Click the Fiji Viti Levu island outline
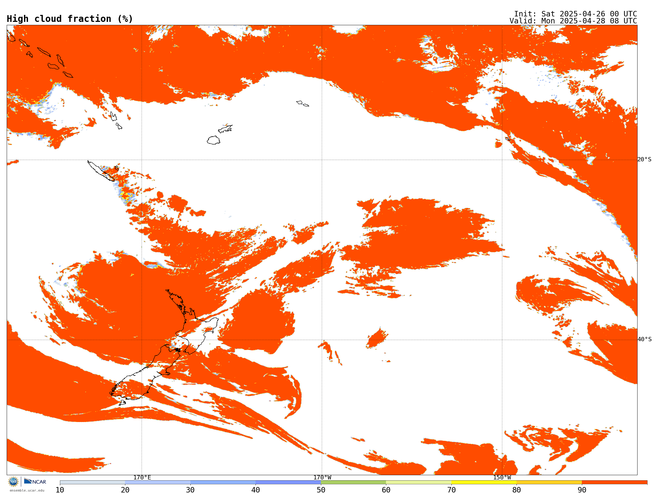This screenshot has height=494, width=657. [214, 140]
